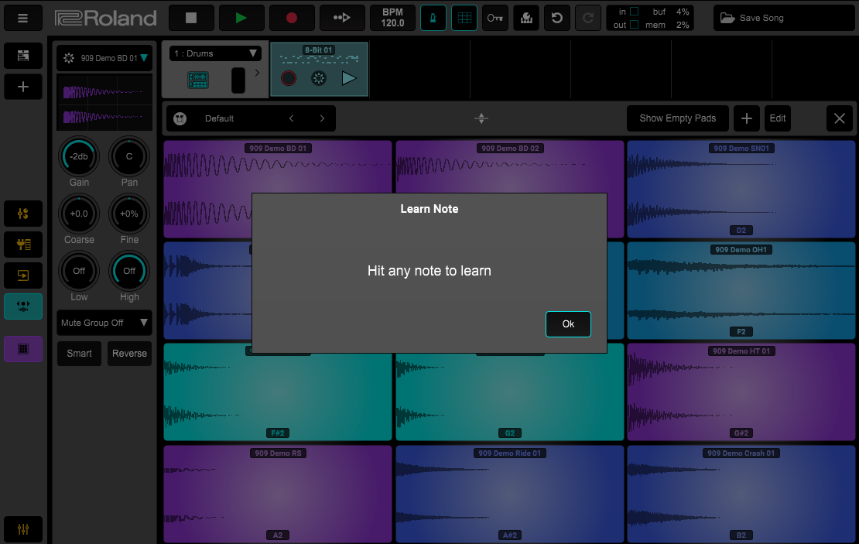Click the panel resize handle icon
The image size is (859, 544).
481,118
